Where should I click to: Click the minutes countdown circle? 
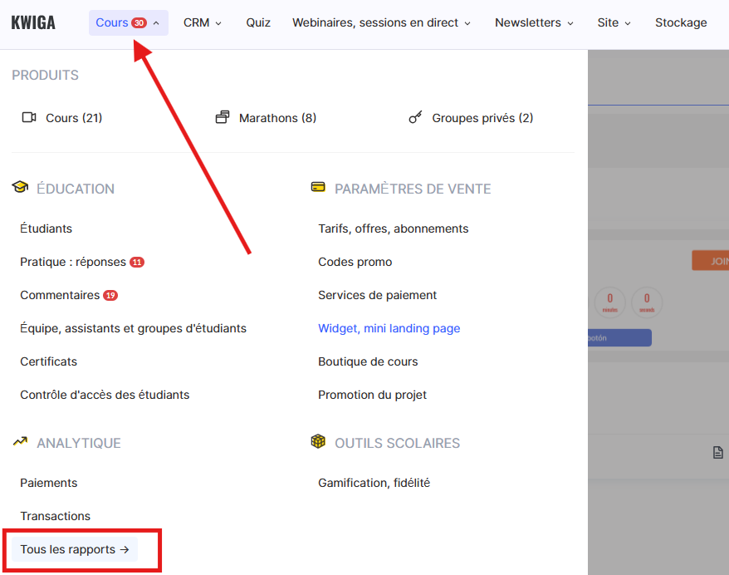coord(610,302)
